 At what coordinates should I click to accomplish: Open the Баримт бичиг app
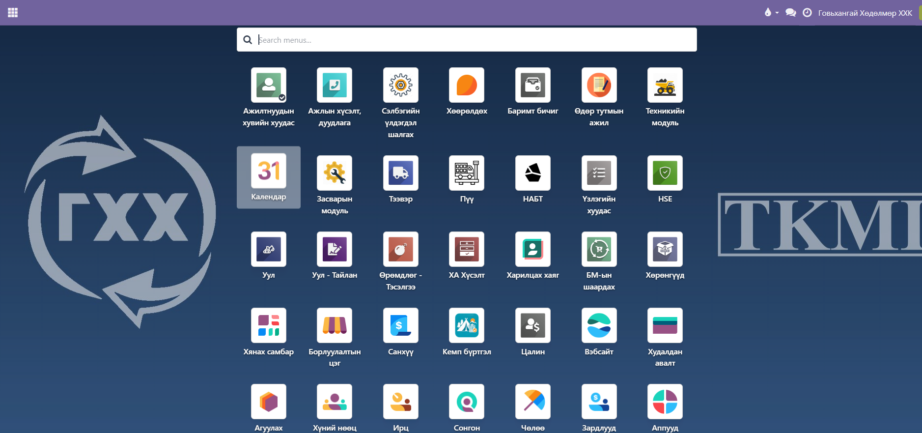pyautogui.click(x=533, y=85)
